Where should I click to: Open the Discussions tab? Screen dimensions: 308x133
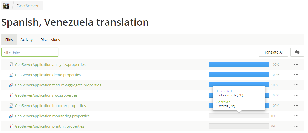point(50,40)
